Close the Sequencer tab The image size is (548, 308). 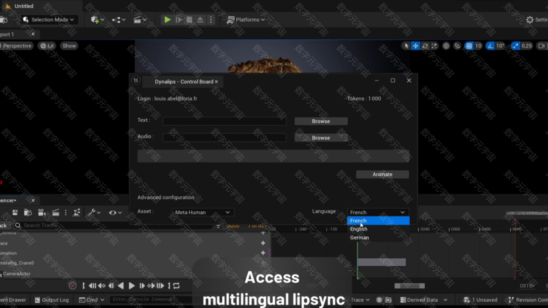click(33, 200)
